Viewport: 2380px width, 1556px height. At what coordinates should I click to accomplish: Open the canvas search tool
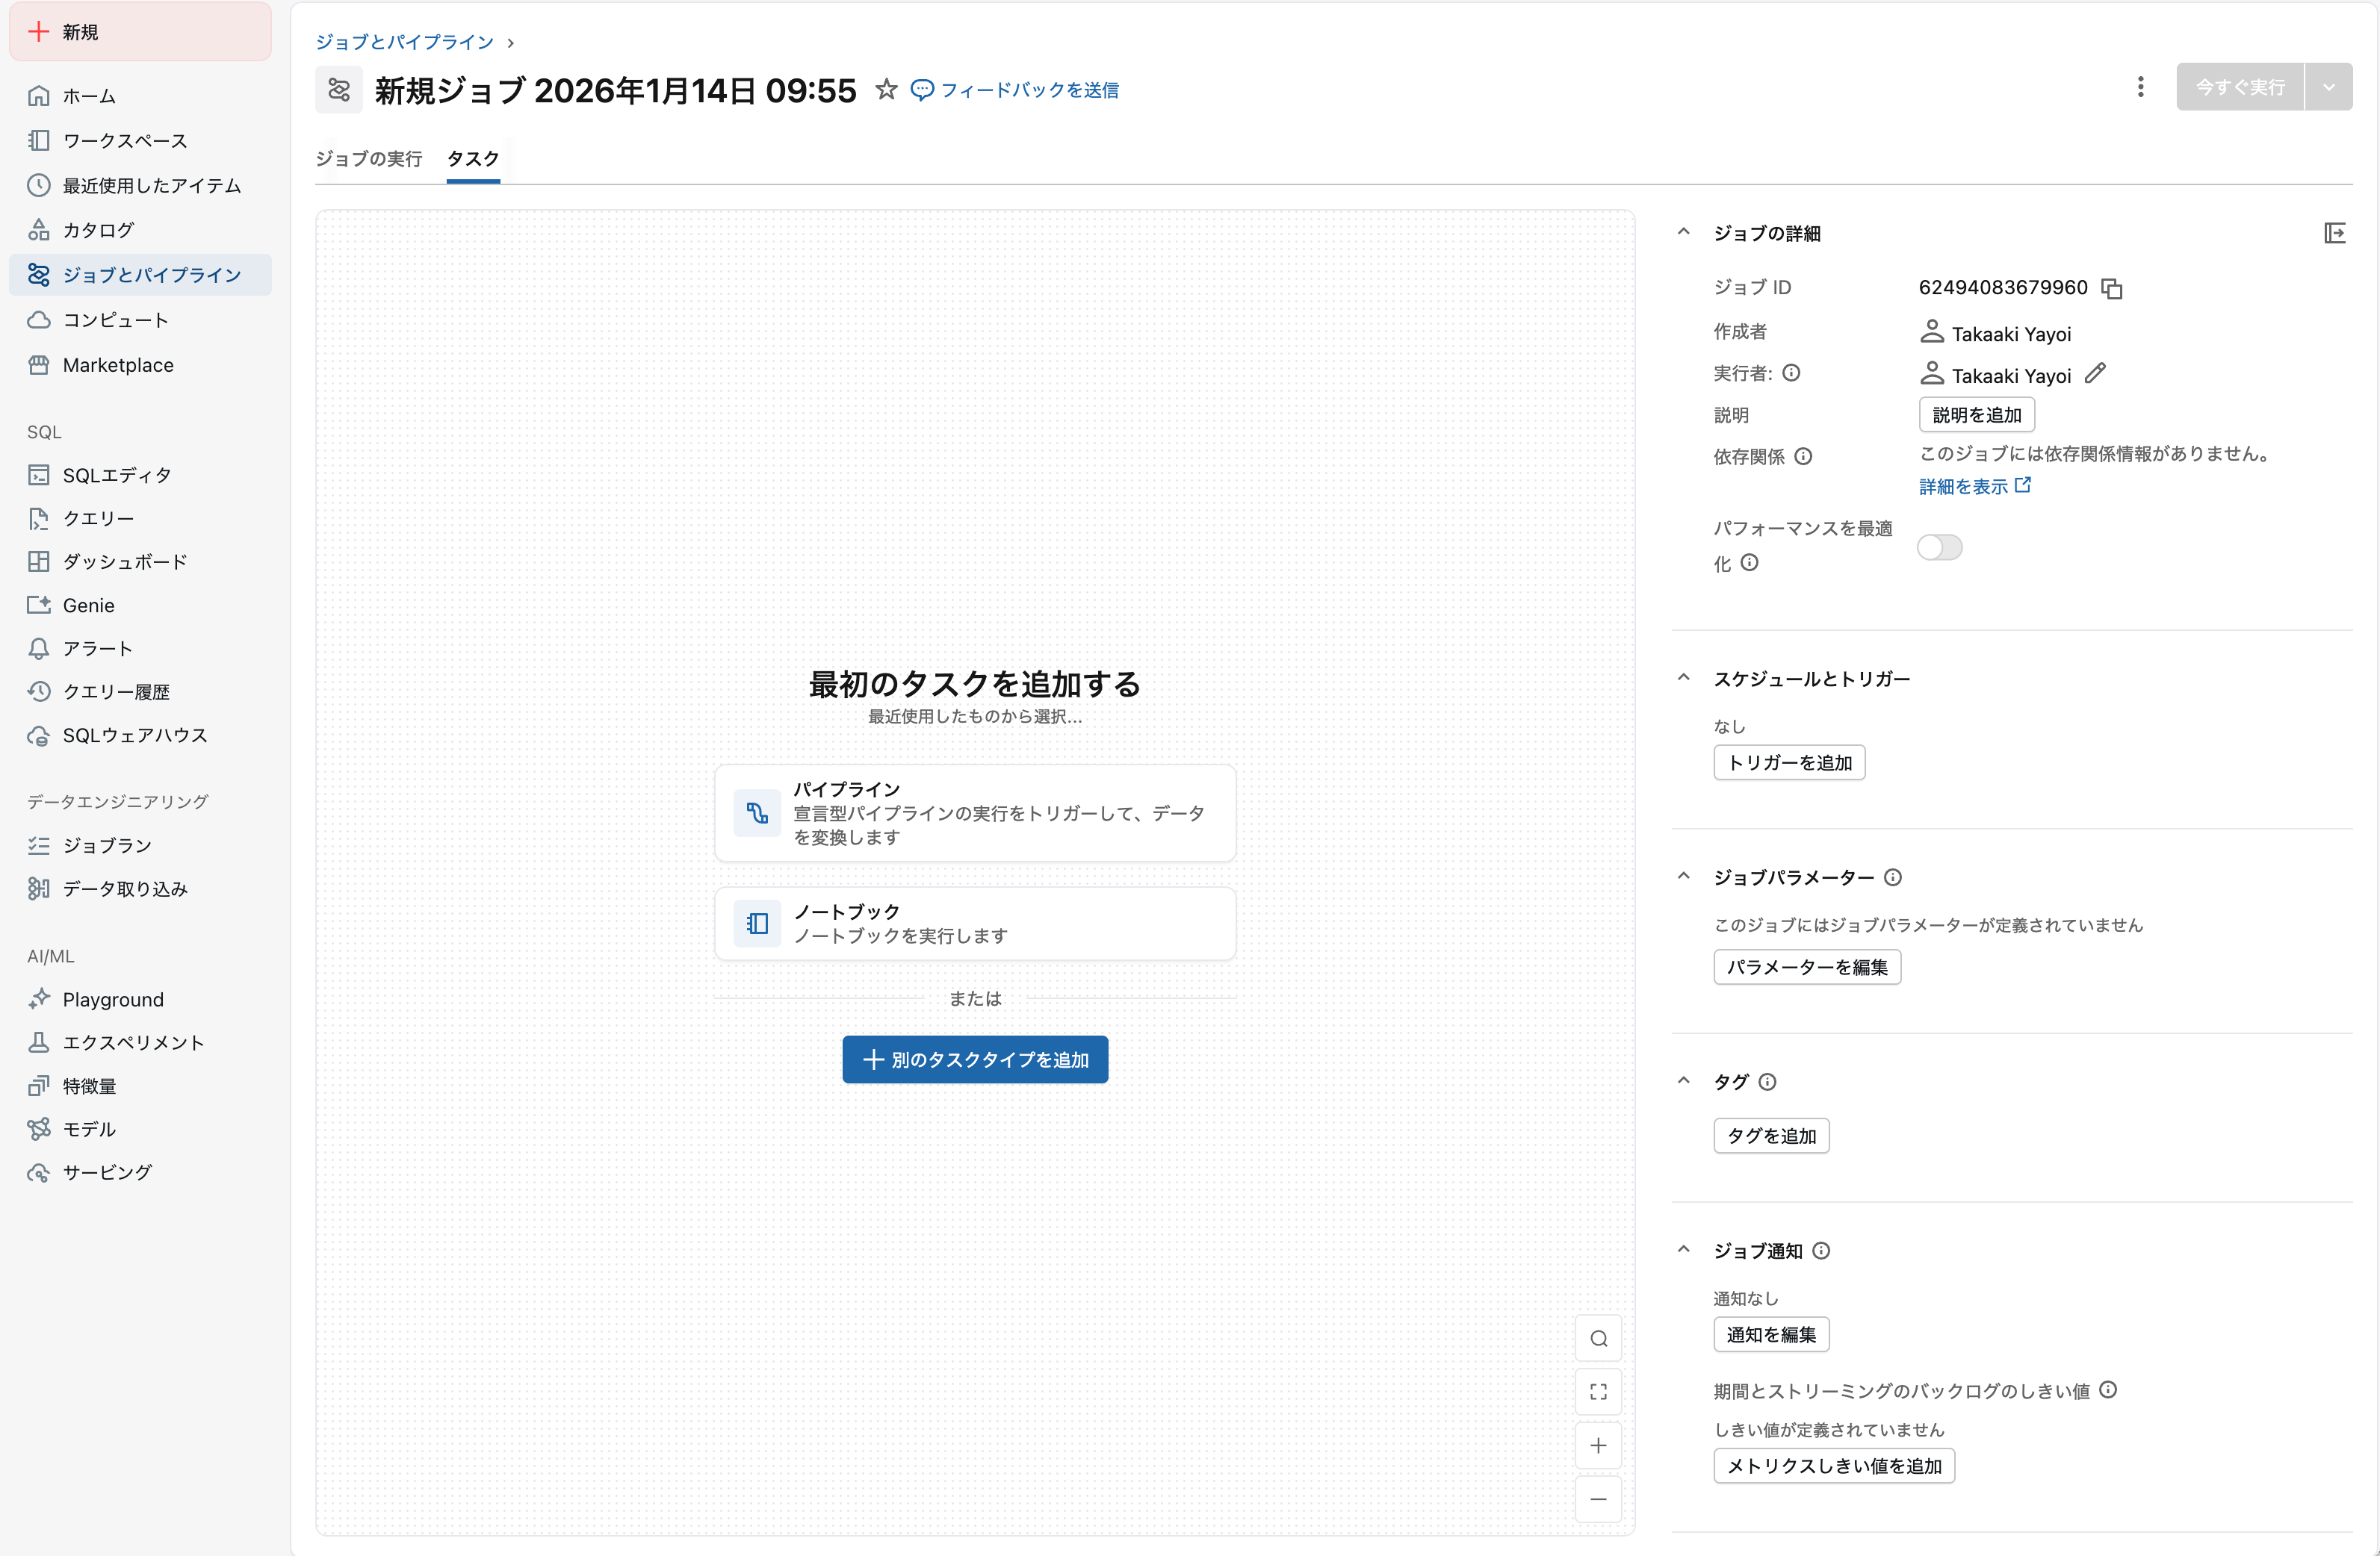pyautogui.click(x=1598, y=1337)
